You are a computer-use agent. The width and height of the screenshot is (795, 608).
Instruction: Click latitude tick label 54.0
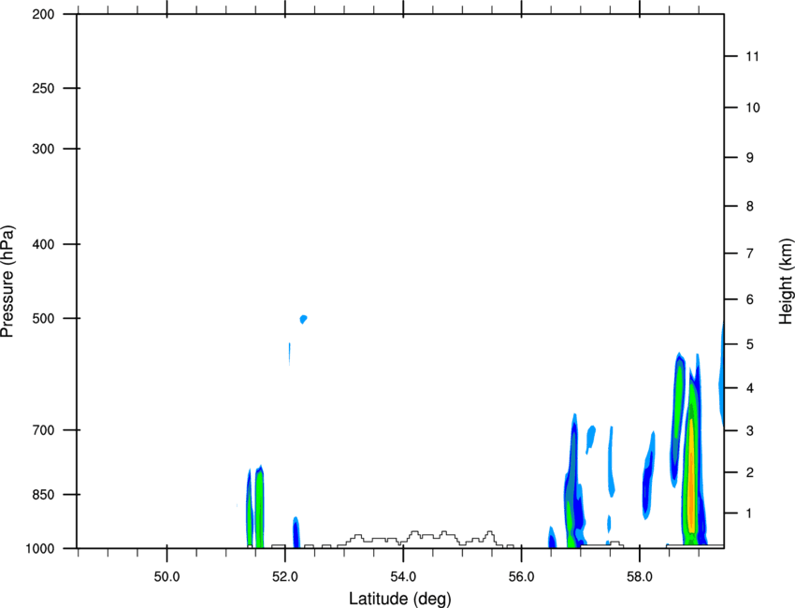click(403, 577)
